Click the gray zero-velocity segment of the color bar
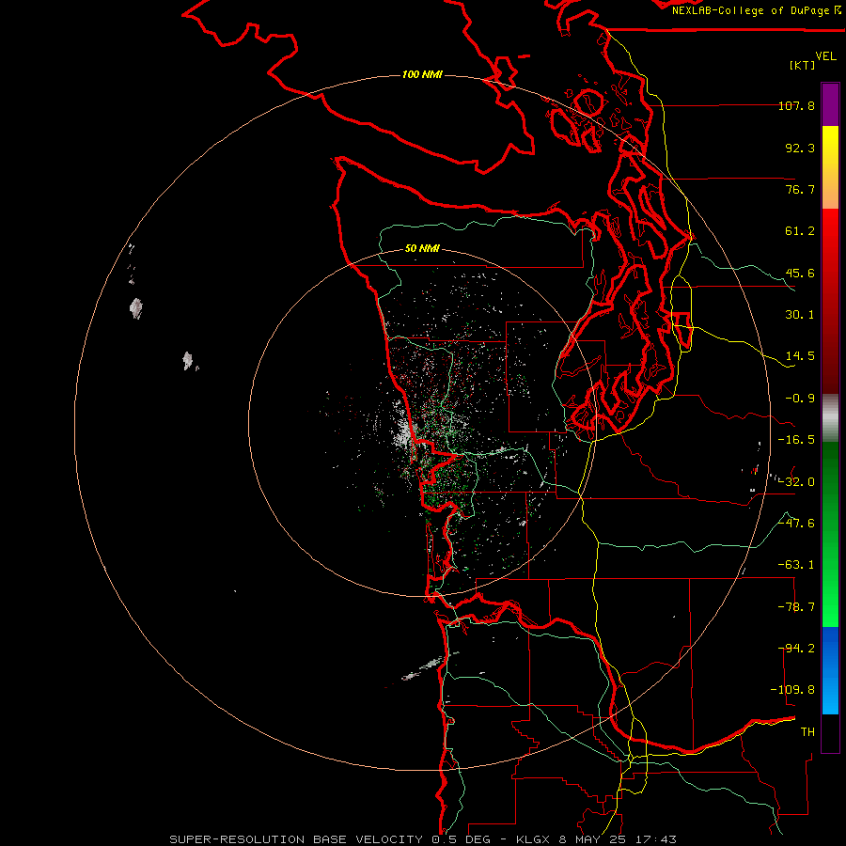Image resolution: width=846 pixels, height=846 pixels. 830,418
